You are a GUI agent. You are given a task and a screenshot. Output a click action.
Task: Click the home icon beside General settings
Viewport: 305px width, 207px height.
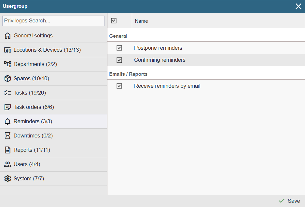pyautogui.click(x=7, y=36)
